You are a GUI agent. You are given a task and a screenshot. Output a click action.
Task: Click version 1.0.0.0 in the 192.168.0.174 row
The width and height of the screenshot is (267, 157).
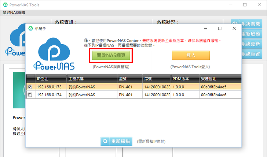tap(179, 95)
